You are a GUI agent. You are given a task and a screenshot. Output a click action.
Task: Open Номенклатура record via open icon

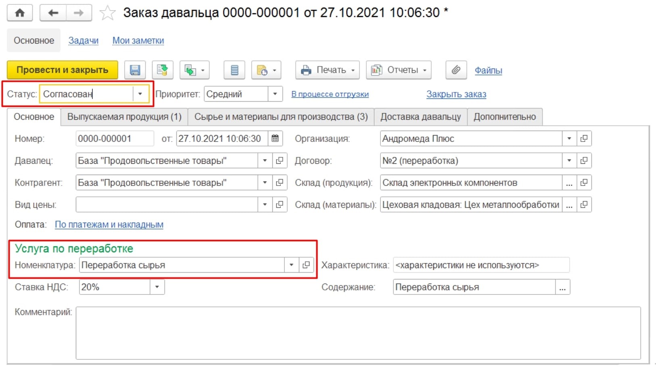[306, 265]
